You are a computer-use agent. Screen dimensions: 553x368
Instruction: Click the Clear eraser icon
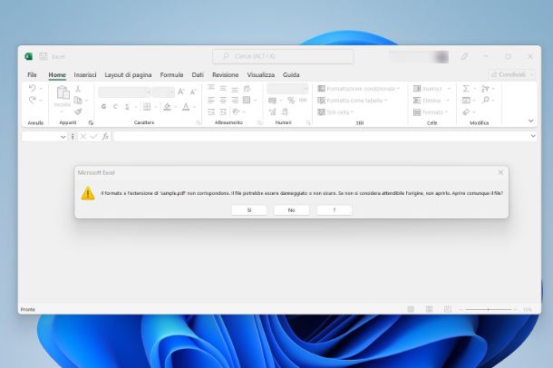(x=466, y=112)
